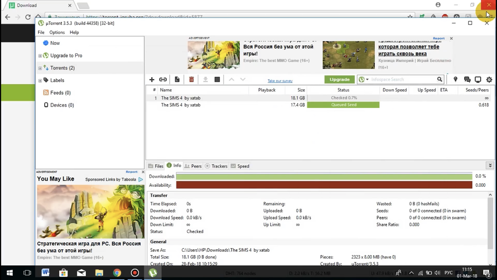Click the green Upgrade button
497x280 pixels.
tap(340, 79)
